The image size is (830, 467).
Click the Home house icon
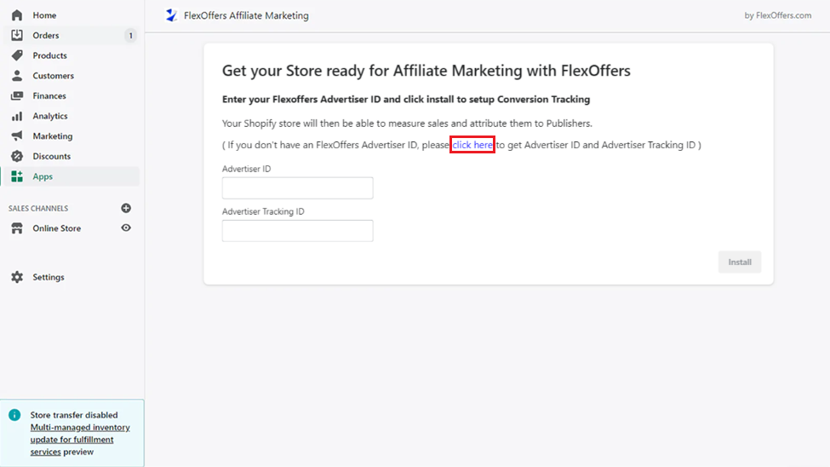[17, 15]
